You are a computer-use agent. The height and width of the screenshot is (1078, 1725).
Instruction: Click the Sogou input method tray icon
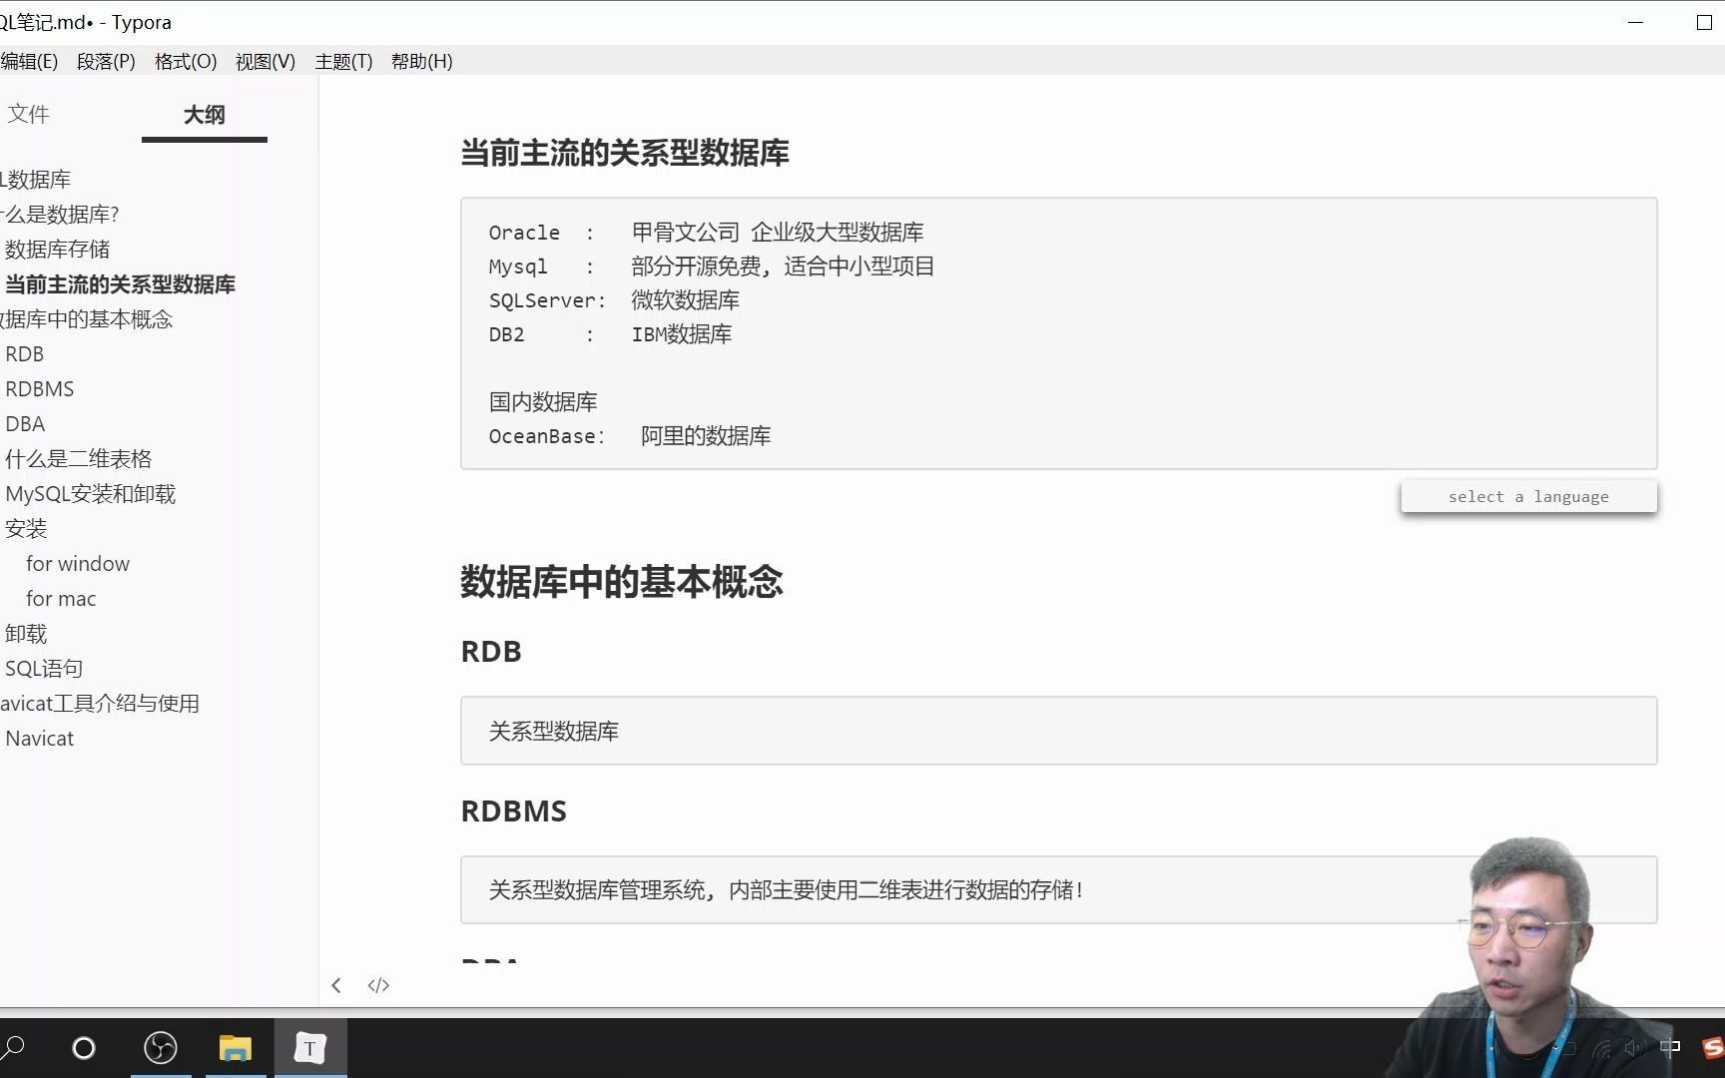(x=1713, y=1048)
